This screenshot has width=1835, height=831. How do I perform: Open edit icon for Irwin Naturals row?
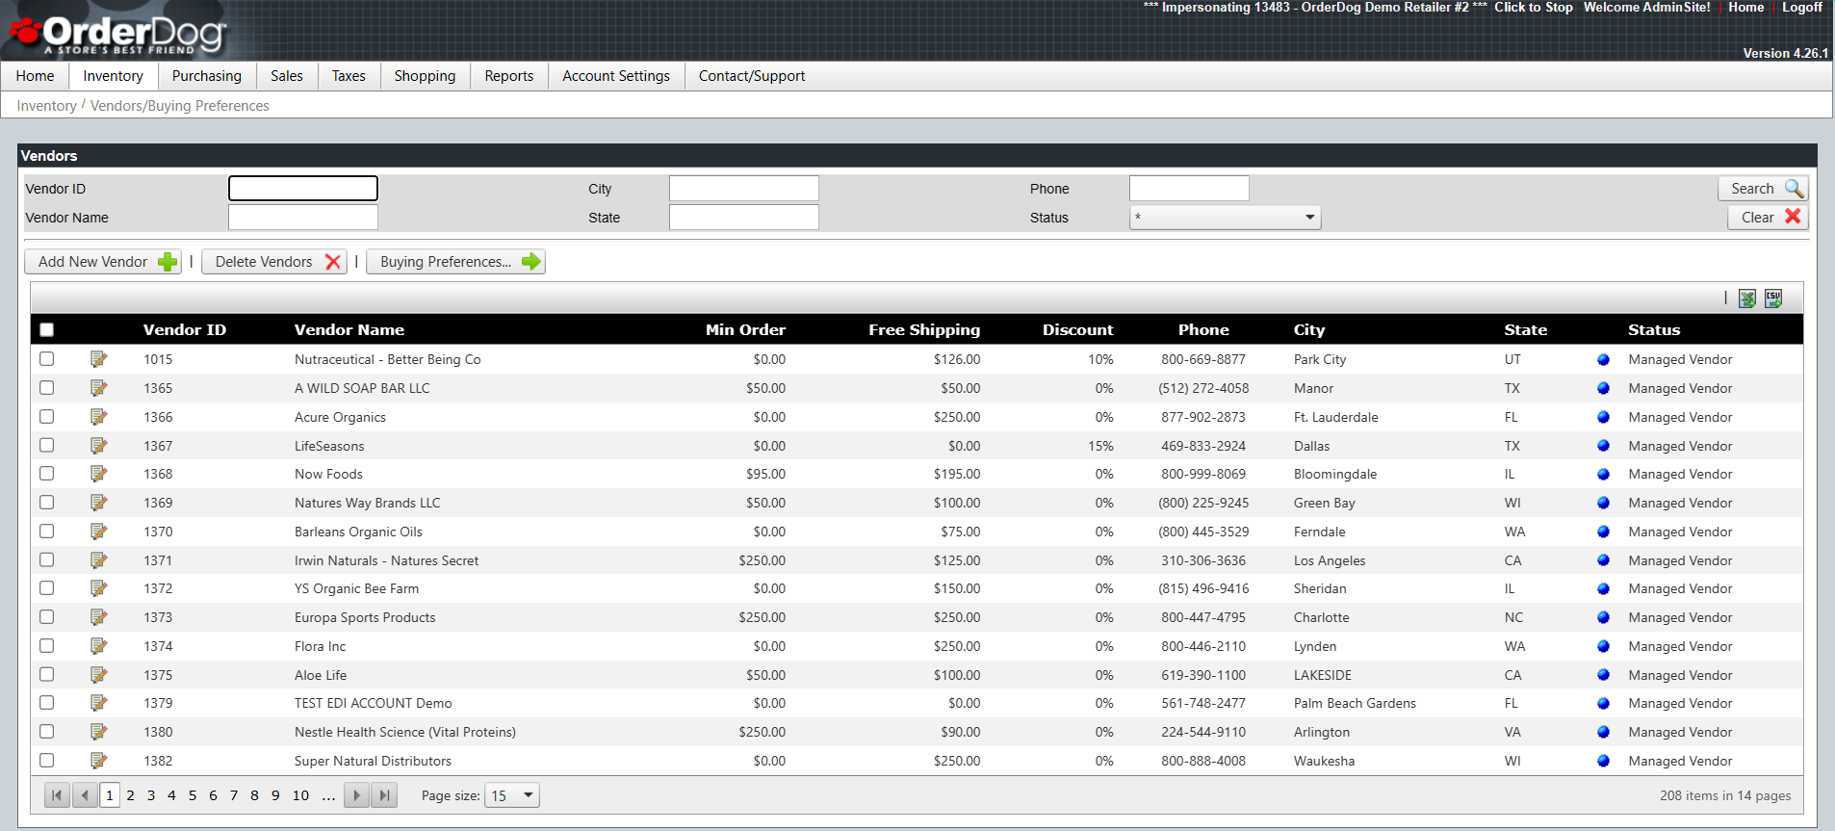[x=98, y=560]
